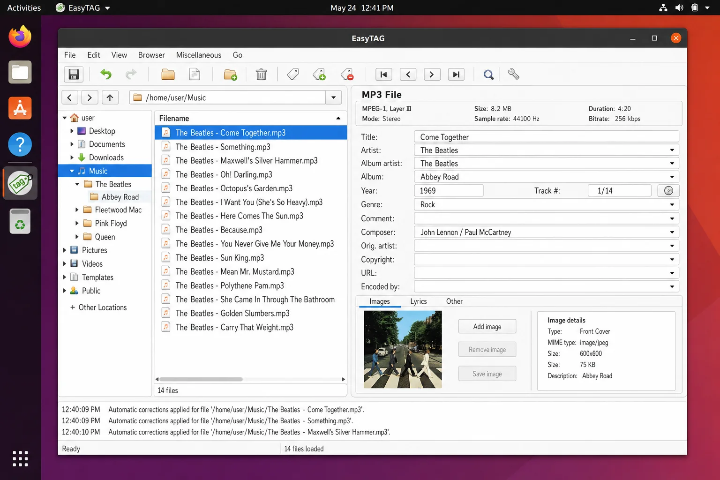Delete file using the trash can icon
Image resolution: width=720 pixels, height=480 pixels.
pos(261,75)
